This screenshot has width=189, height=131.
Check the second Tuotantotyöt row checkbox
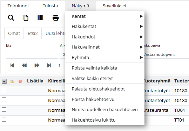click(x=4, y=100)
